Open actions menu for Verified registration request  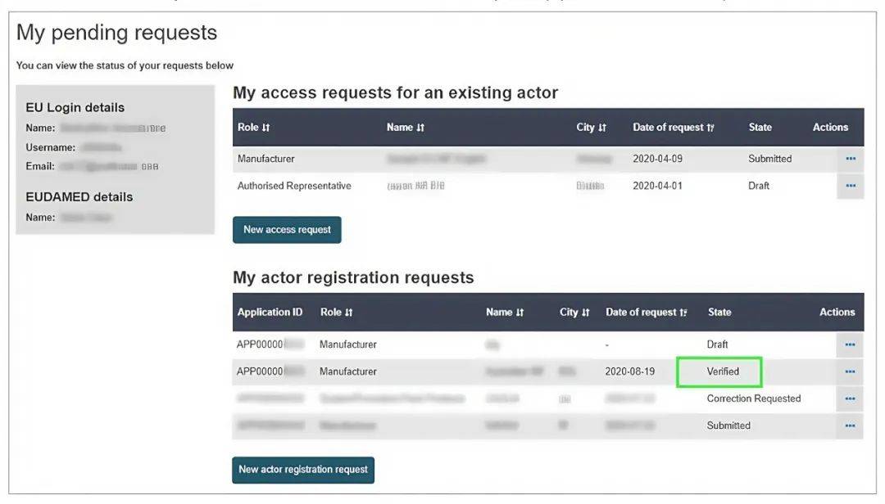[850, 371]
